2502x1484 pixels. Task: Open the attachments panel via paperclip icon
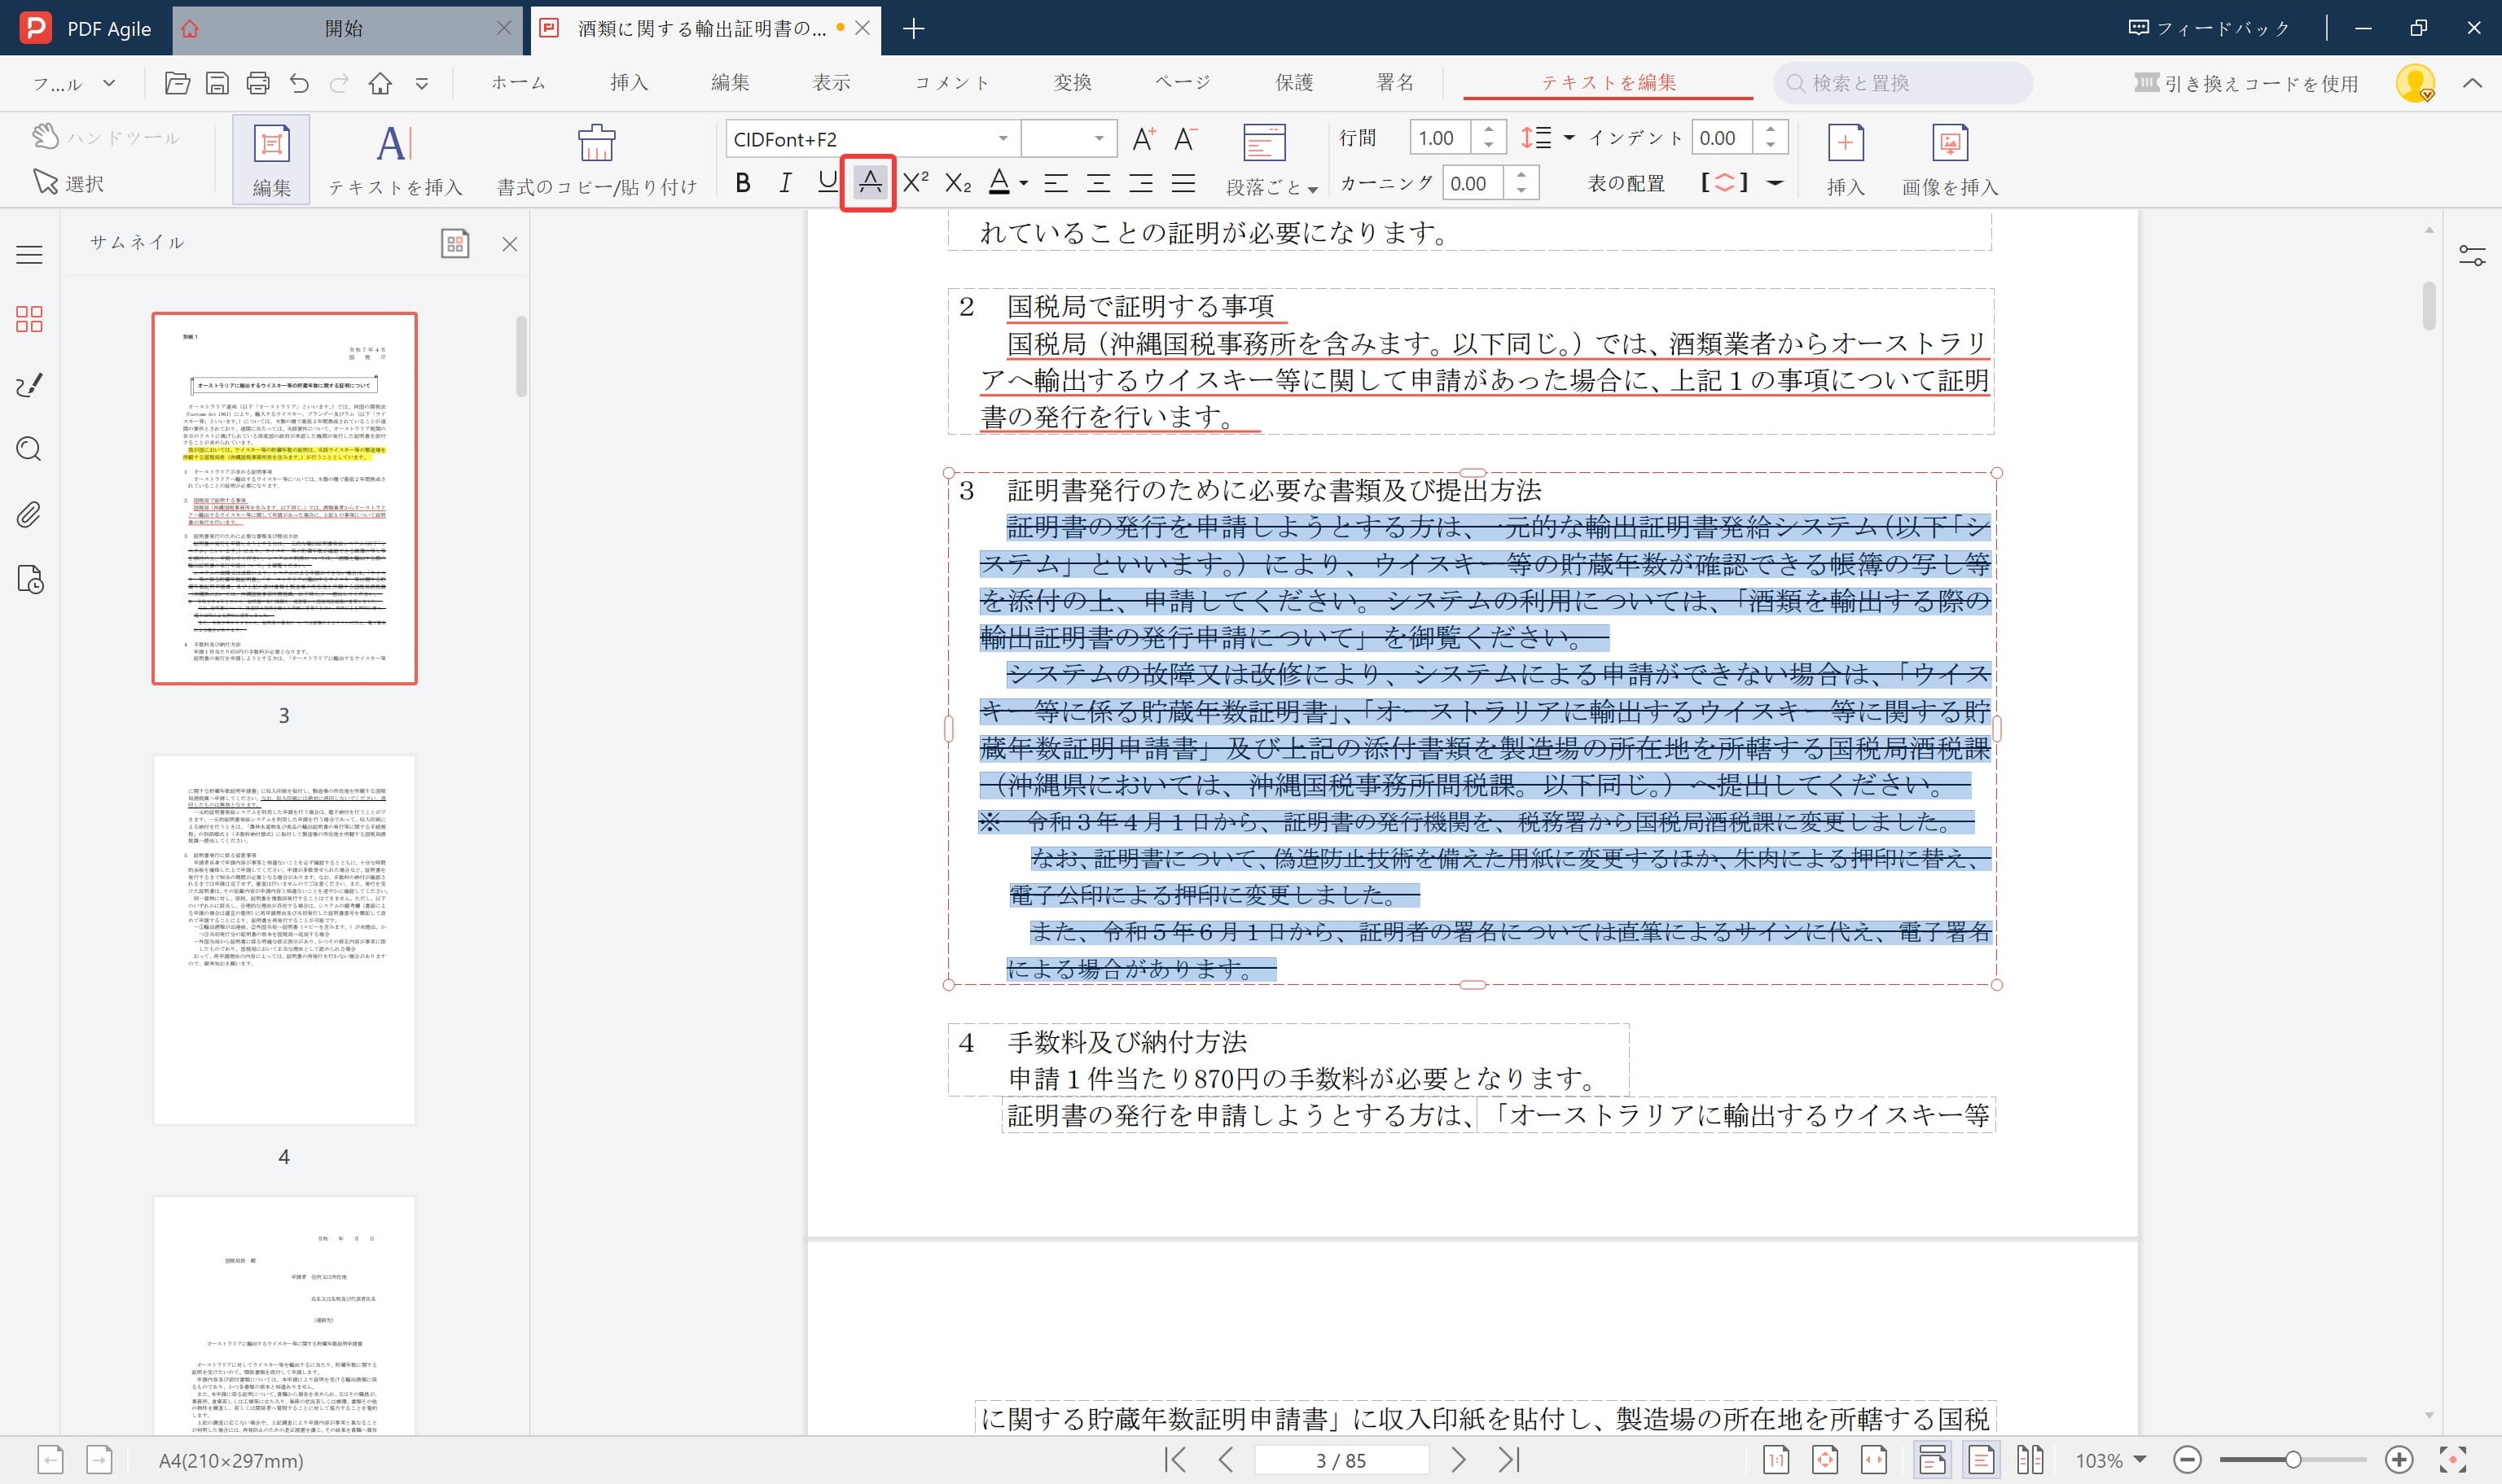[28, 514]
